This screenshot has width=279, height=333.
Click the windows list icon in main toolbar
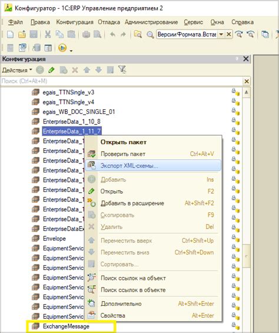tap(265, 34)
